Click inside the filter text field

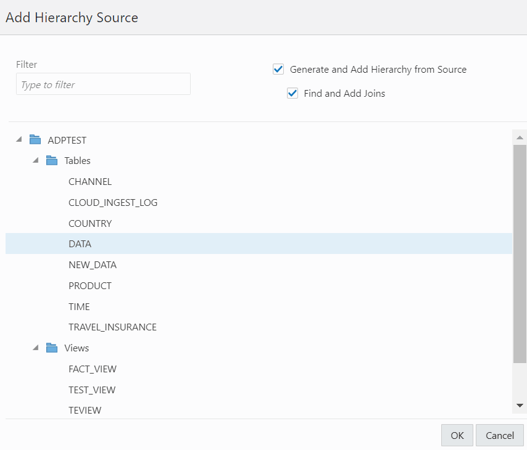coord(103,84)
